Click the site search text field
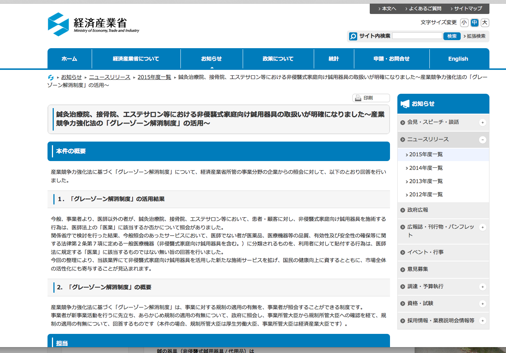Viewport: 506px width, 353px height. [417, 36]
